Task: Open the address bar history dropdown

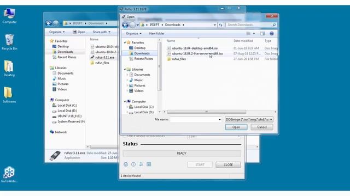Action: point(215,25)
